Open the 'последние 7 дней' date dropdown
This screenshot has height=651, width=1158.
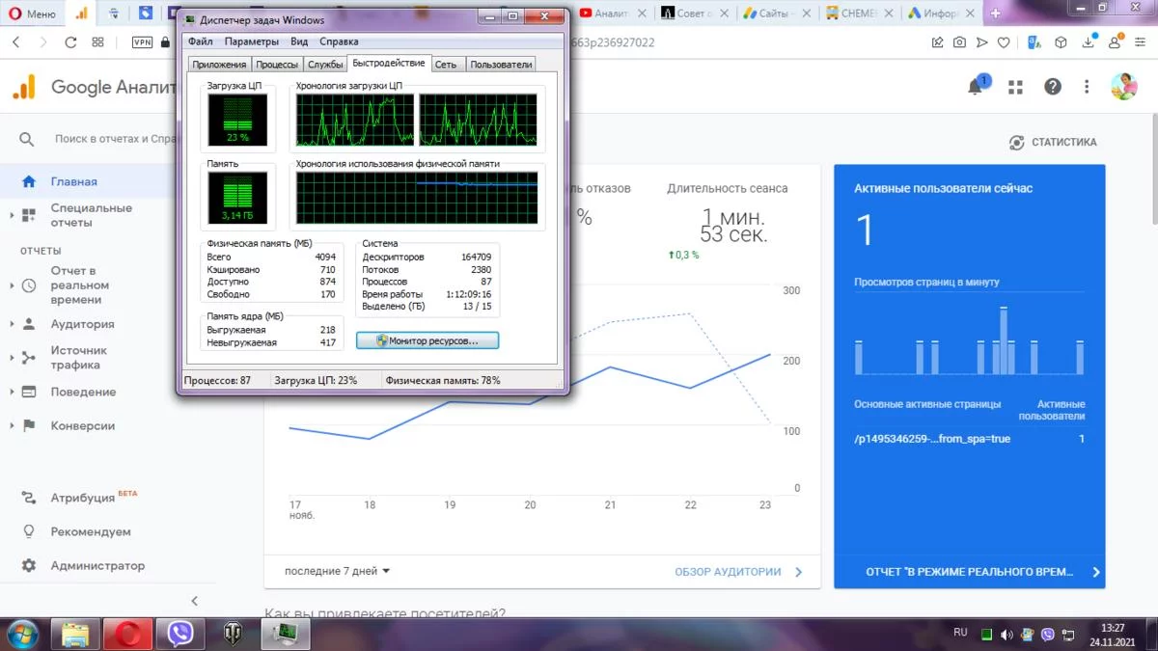coord(337,571)
